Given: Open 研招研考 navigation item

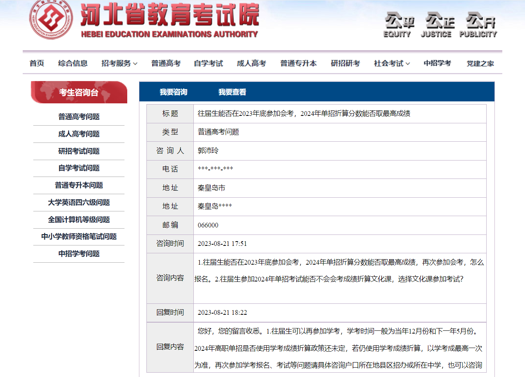Looking at the screenshot, I should (x=345, y=63).
